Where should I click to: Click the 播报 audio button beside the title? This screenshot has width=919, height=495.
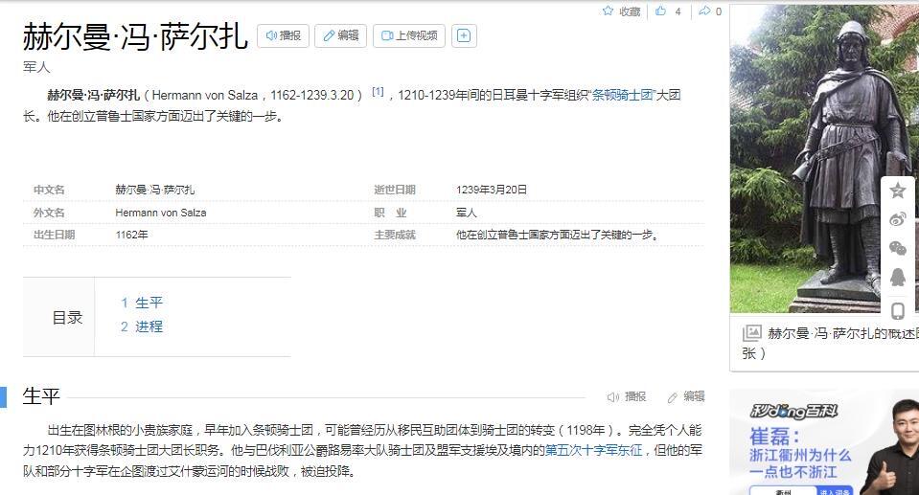[283, 35]
